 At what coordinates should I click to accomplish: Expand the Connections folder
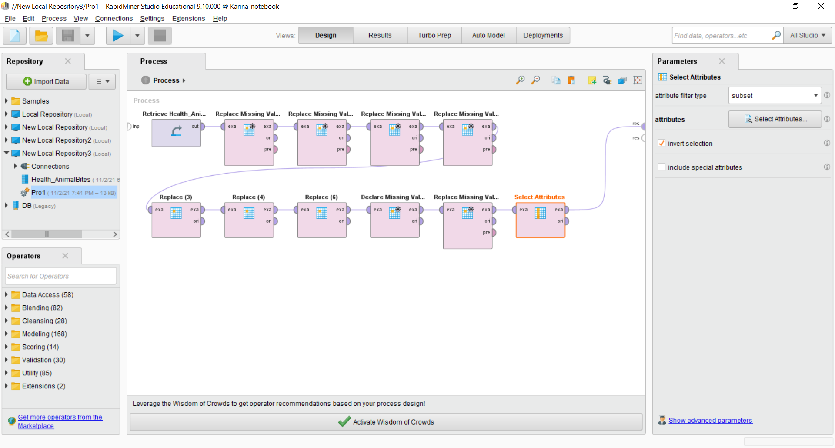point(15,166)
